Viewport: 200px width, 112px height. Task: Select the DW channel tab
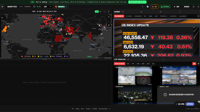[145, 16]
